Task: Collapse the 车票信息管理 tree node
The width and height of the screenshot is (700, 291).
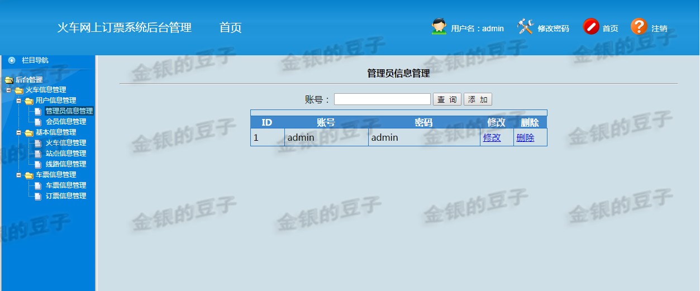Action: click(18, 175)
